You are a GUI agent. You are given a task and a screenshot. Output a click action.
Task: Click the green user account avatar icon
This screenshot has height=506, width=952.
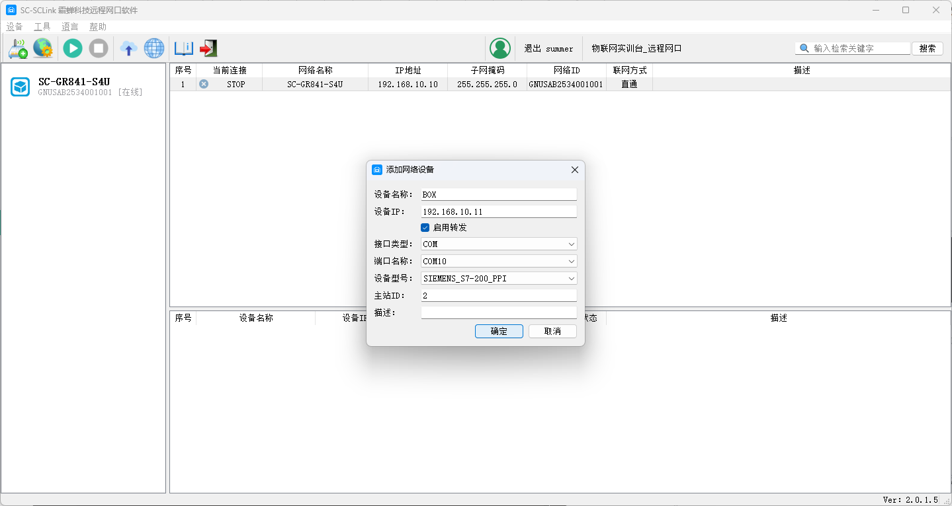pos(500,48)
